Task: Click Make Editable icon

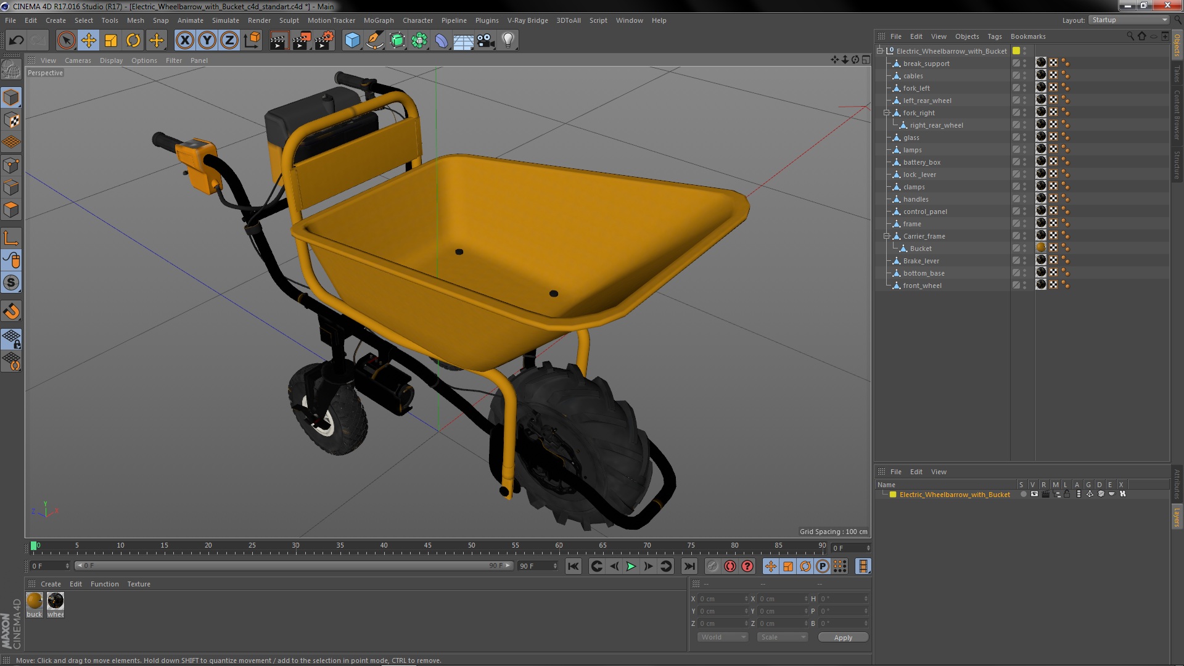Action: (x=11, y=69)
